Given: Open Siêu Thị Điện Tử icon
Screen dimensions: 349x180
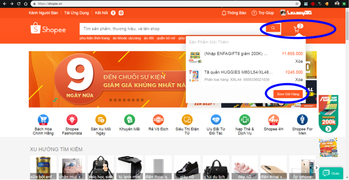Looking at the screenshot, I should (x=187, y=120).
